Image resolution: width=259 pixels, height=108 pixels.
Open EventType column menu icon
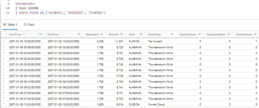172,34
